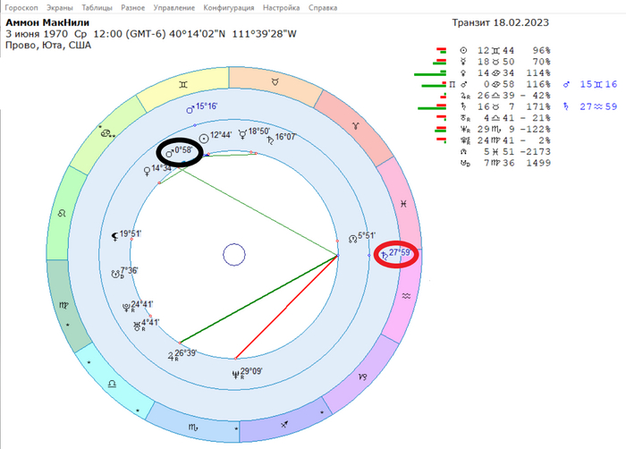Image resolution: width=626 pixels, height=449 pixels.
Task: Click the center circle of the chart
Action: 234,254
